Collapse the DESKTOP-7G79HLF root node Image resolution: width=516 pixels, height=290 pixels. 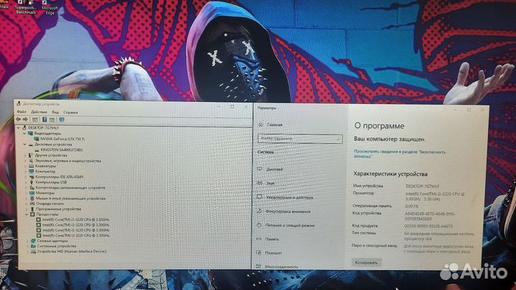click(19, 127)
